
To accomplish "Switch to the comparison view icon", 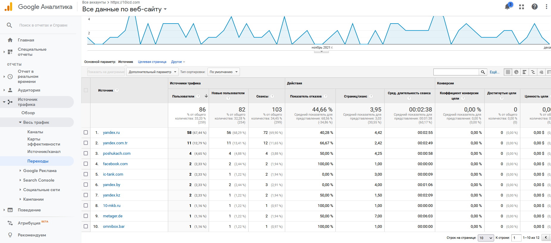I will (533, 72).
